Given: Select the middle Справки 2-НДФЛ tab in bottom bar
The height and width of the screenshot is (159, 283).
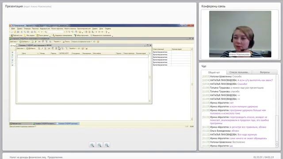Looking at the screenshot, I should pyautogui.click(x=44, y=124).
